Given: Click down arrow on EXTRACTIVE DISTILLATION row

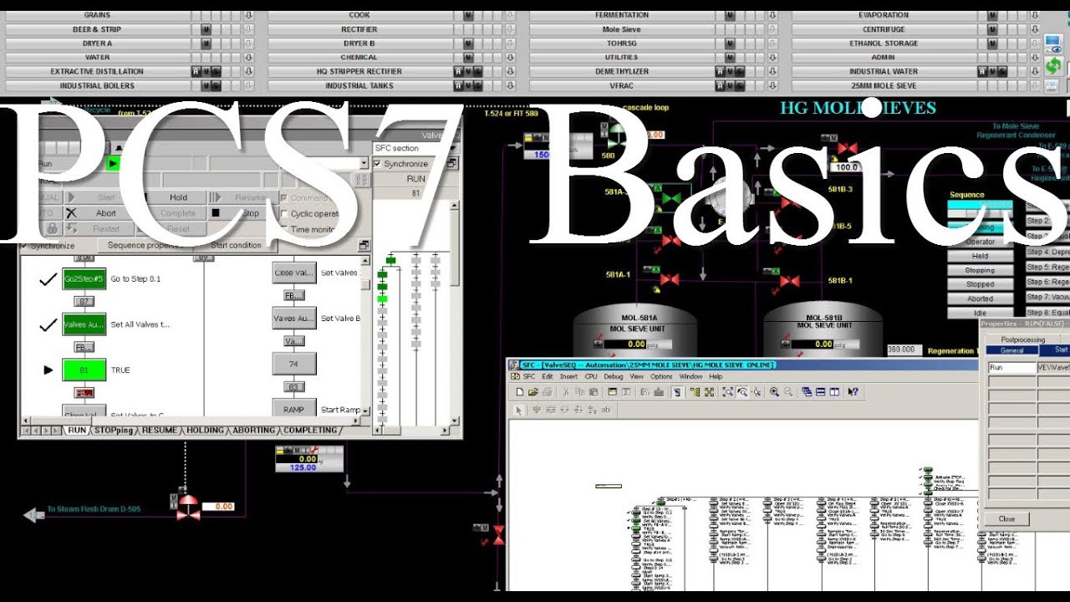Looking at the screenshot, I should point(248,72).
